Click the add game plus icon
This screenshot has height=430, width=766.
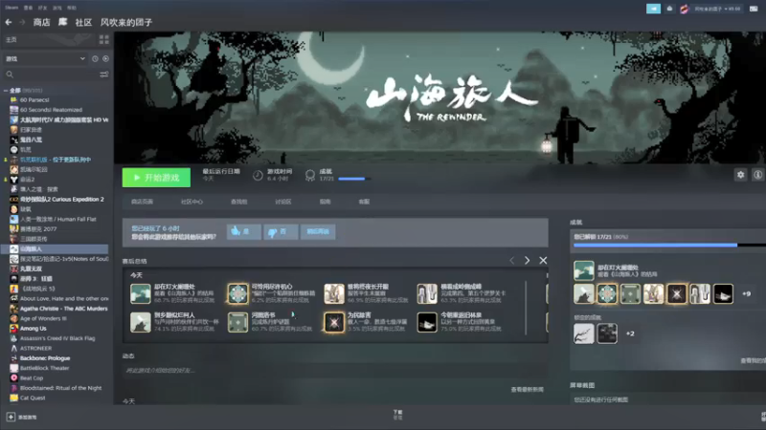click(11, 417)
